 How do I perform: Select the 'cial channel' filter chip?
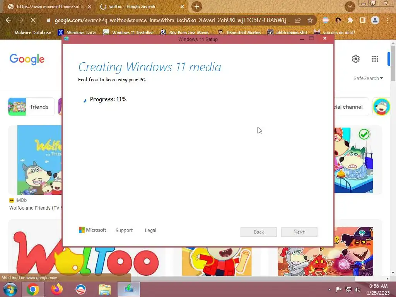tap(352, 107)
